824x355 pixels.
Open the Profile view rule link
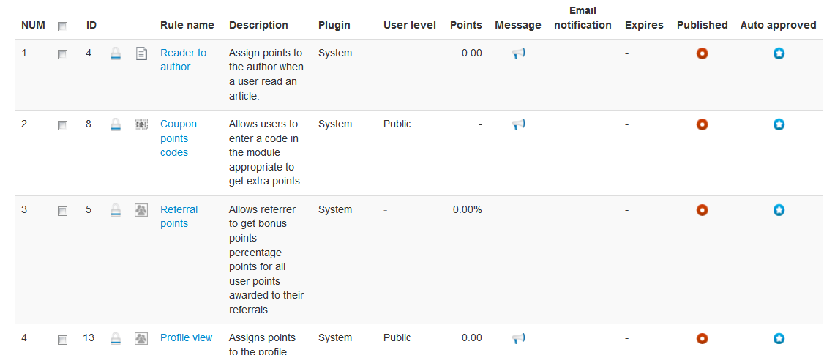point(186,337)
